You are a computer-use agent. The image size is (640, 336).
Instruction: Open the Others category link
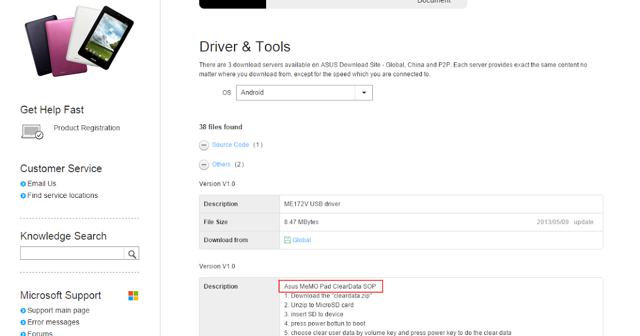coord(221,164)
